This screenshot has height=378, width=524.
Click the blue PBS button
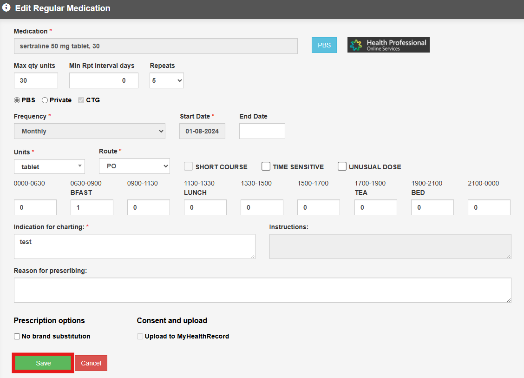pyautogui.click(x=324, y=45)
